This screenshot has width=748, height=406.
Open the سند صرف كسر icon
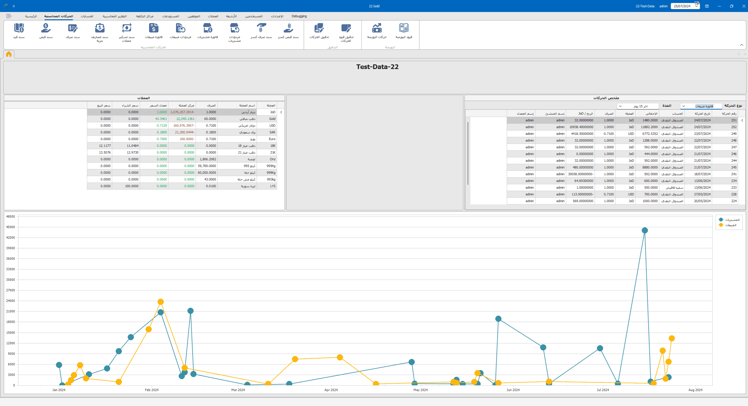[262, 31]
